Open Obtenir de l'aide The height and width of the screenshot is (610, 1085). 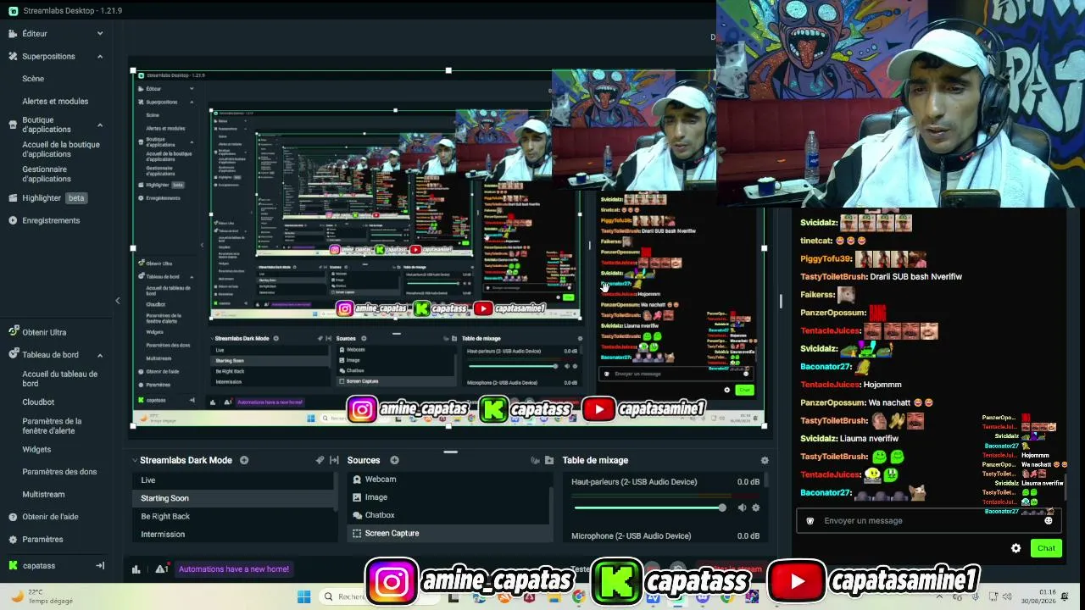pyautogui.click(x=50, y=517)
